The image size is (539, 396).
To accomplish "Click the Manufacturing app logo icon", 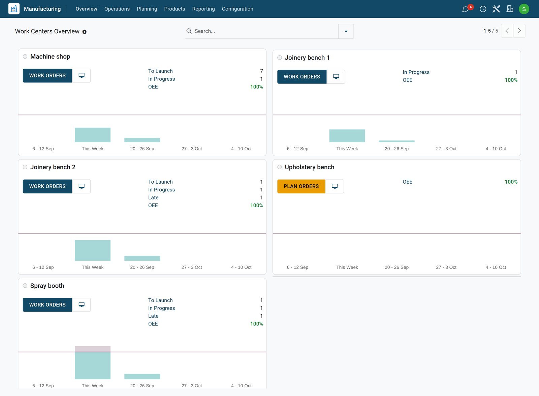I will [x=14, y=9].
